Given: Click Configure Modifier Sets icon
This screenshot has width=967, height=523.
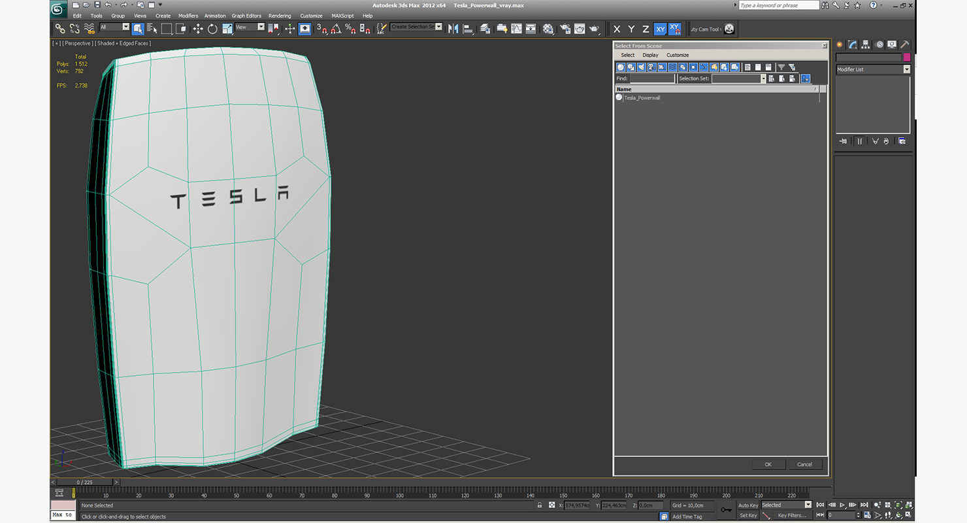Looking at the screenshot, I should [902, 141].
